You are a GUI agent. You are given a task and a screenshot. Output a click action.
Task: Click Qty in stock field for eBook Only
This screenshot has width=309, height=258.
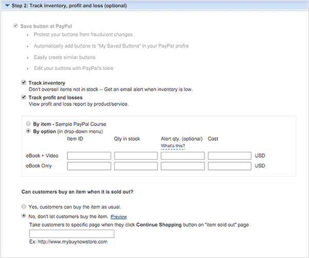pyautogui.click(x=136, y=166)
